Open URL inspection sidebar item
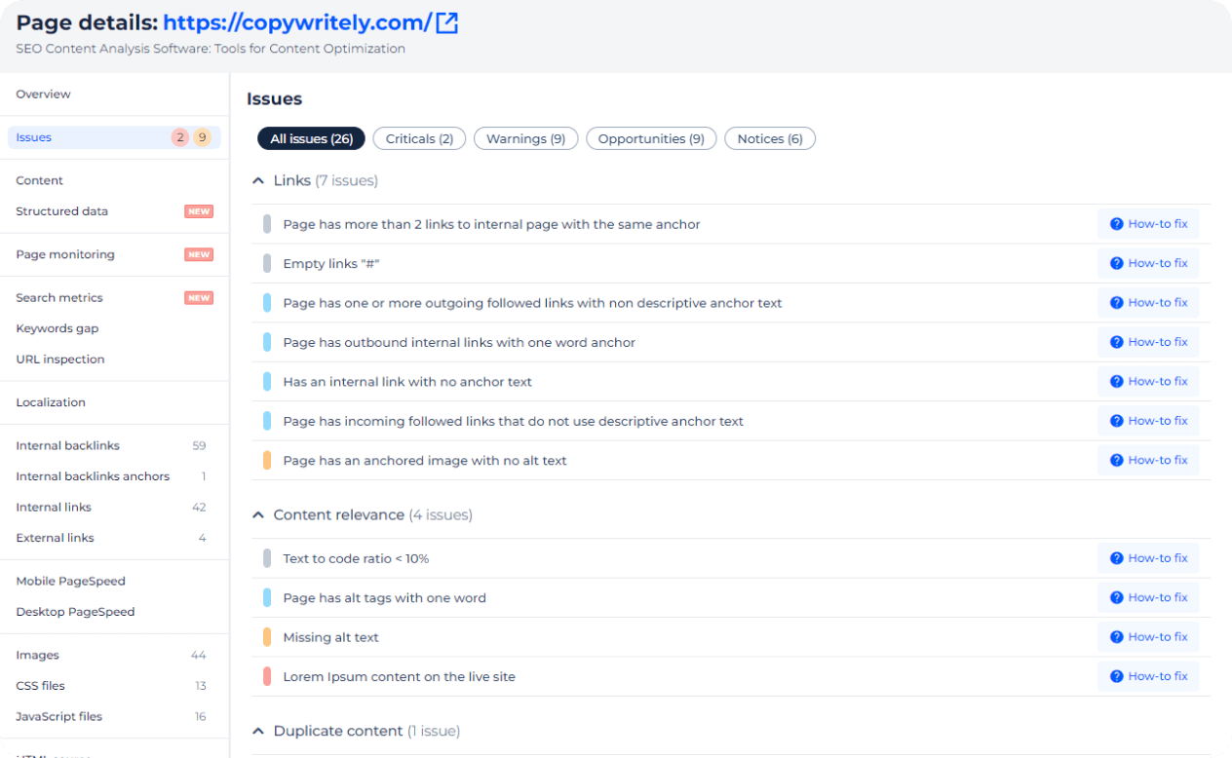Image resolution: width=1232 pixels, height=758 pixels. (59, 360)
